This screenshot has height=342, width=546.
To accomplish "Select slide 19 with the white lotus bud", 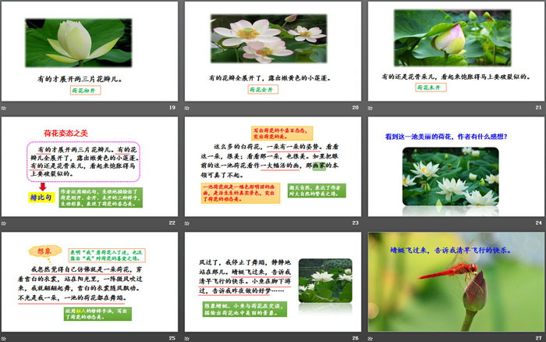I will coord(90,51).
